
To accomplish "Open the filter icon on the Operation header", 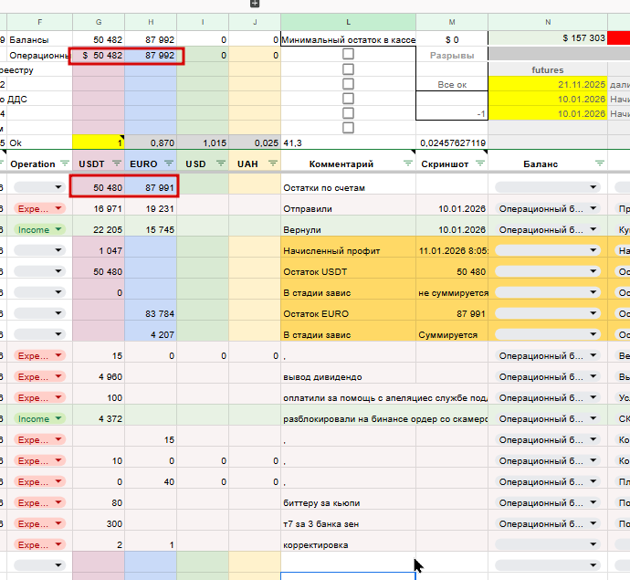I will pos(64,163).
